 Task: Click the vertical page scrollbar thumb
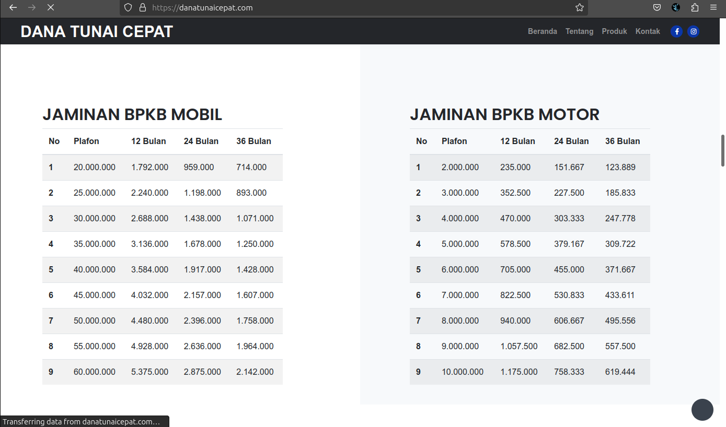coord(723,150)
